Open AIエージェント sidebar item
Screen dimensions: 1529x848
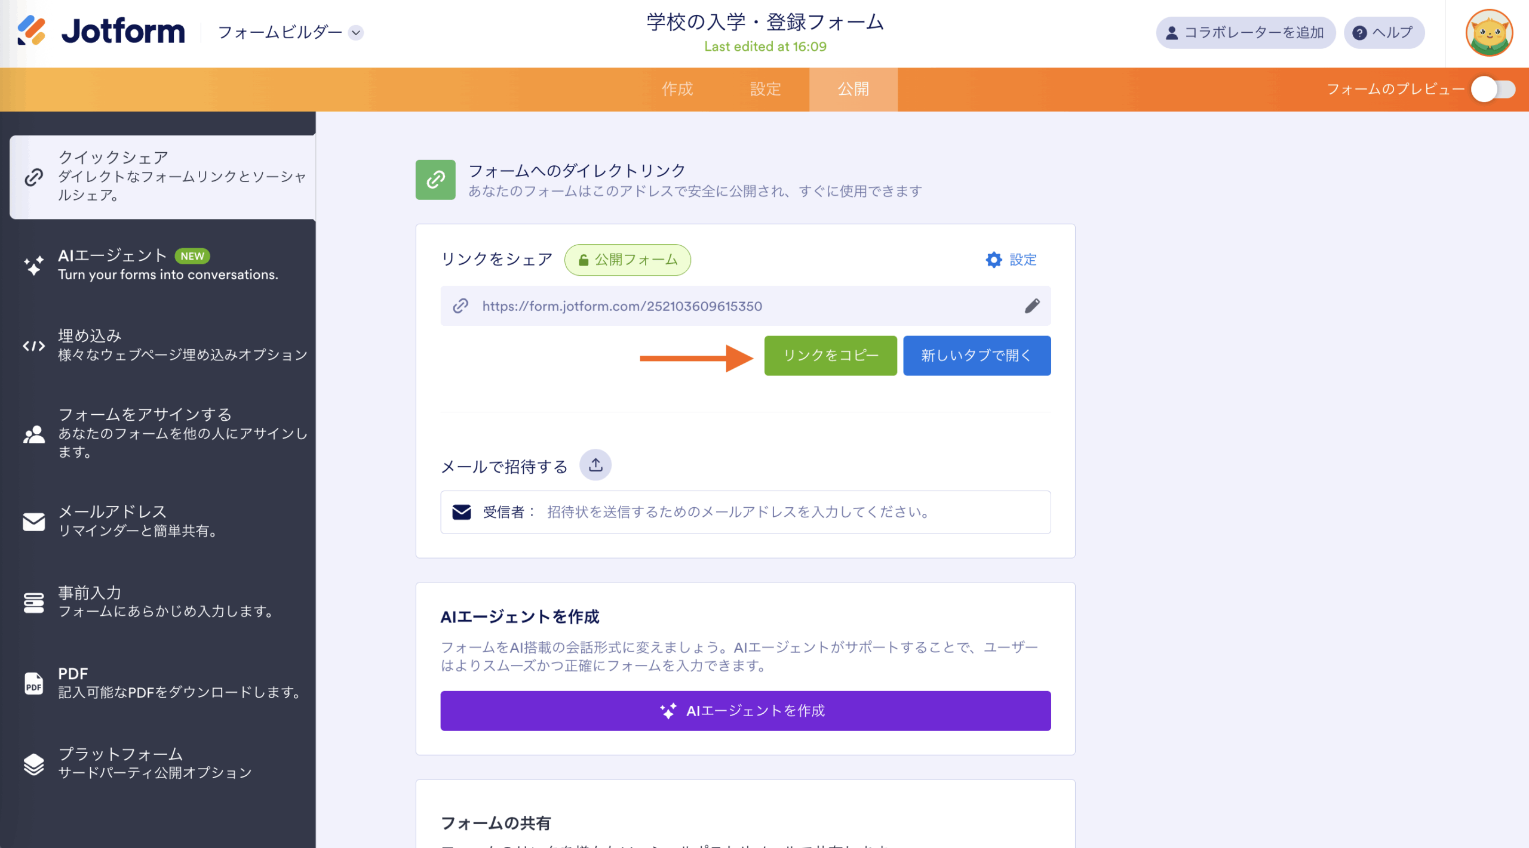(x=162, y=265)
